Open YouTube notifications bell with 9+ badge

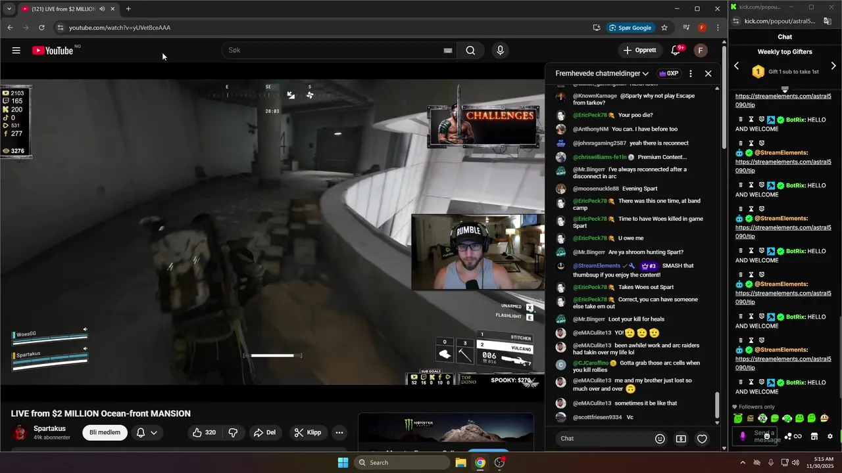[676, 51]
